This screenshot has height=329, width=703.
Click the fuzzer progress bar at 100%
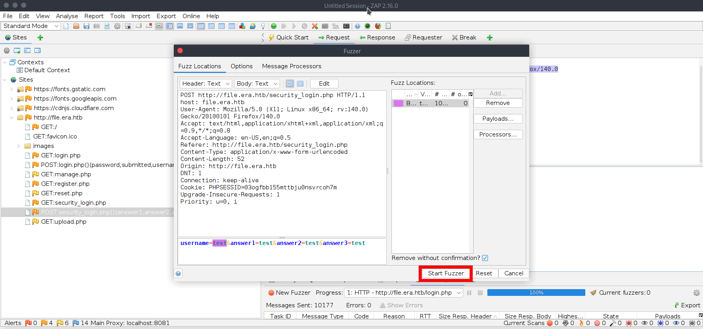coord(536,293)
